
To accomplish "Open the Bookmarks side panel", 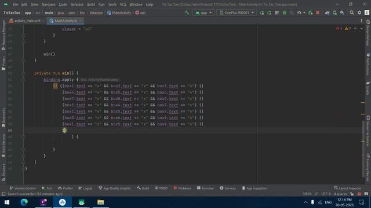I will pyautogui.click(x=3, y=118).
